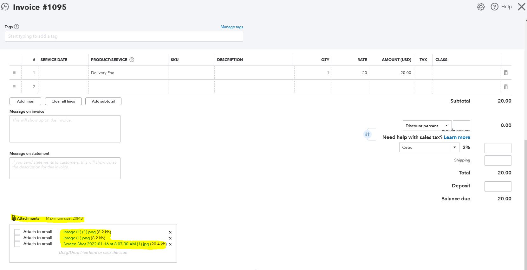Image resolution: width=527 pixels, height=270 pixels.
Task: Open the Cebu sales tax rate dropdown
Action: coord(454,147)
